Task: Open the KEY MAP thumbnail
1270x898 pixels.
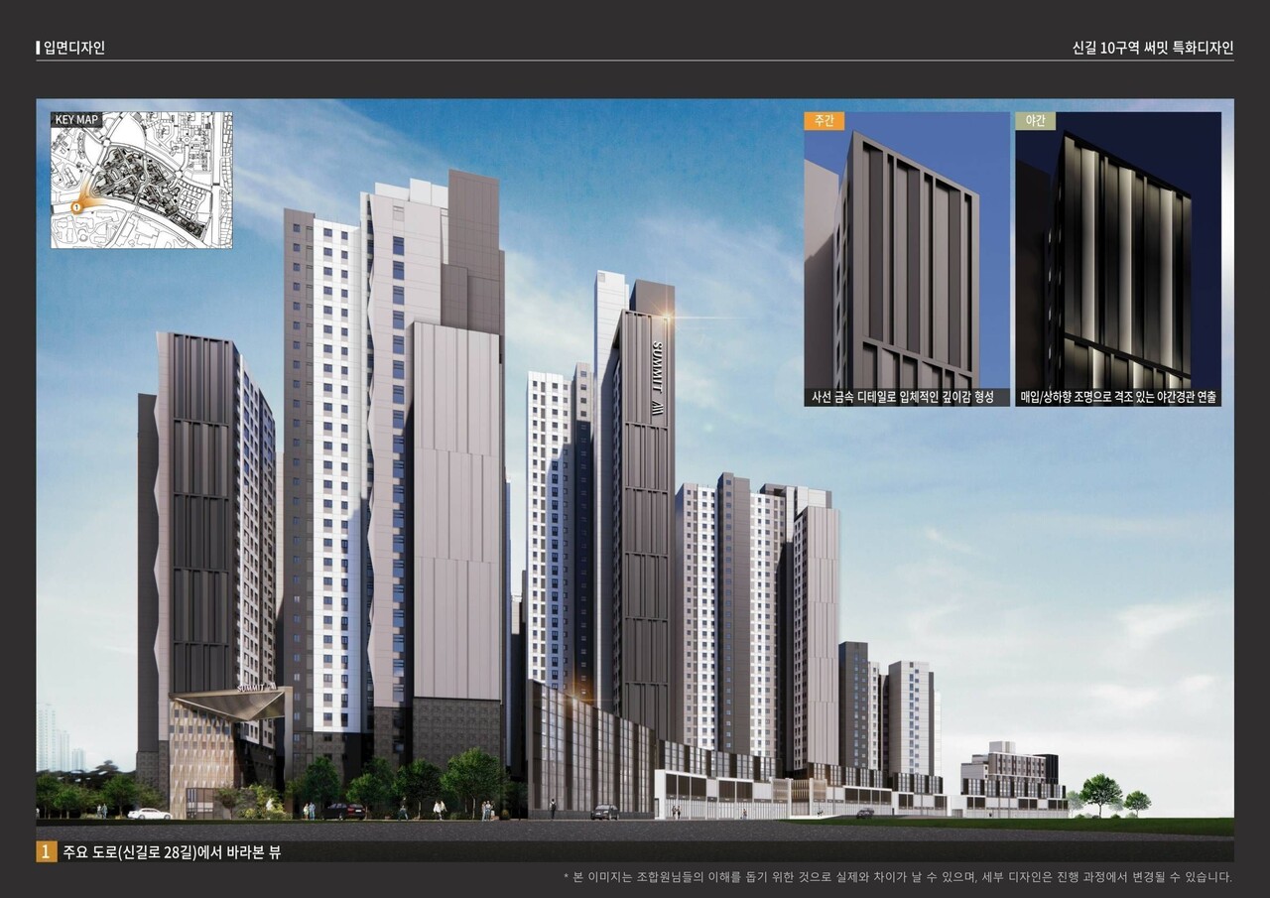Action: tap(142, 181)
